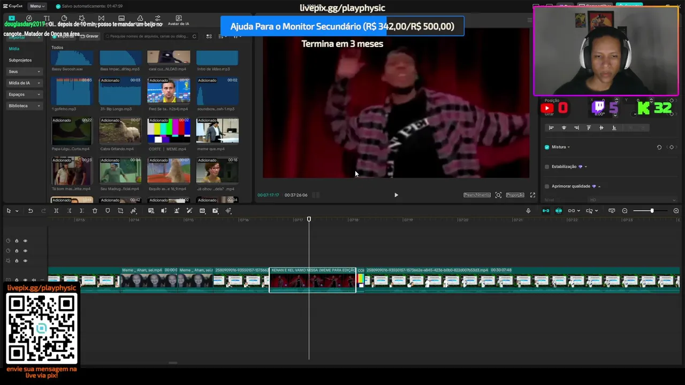Open the preview scope zoom icon

pyautogui.click(x=498, y=195)
